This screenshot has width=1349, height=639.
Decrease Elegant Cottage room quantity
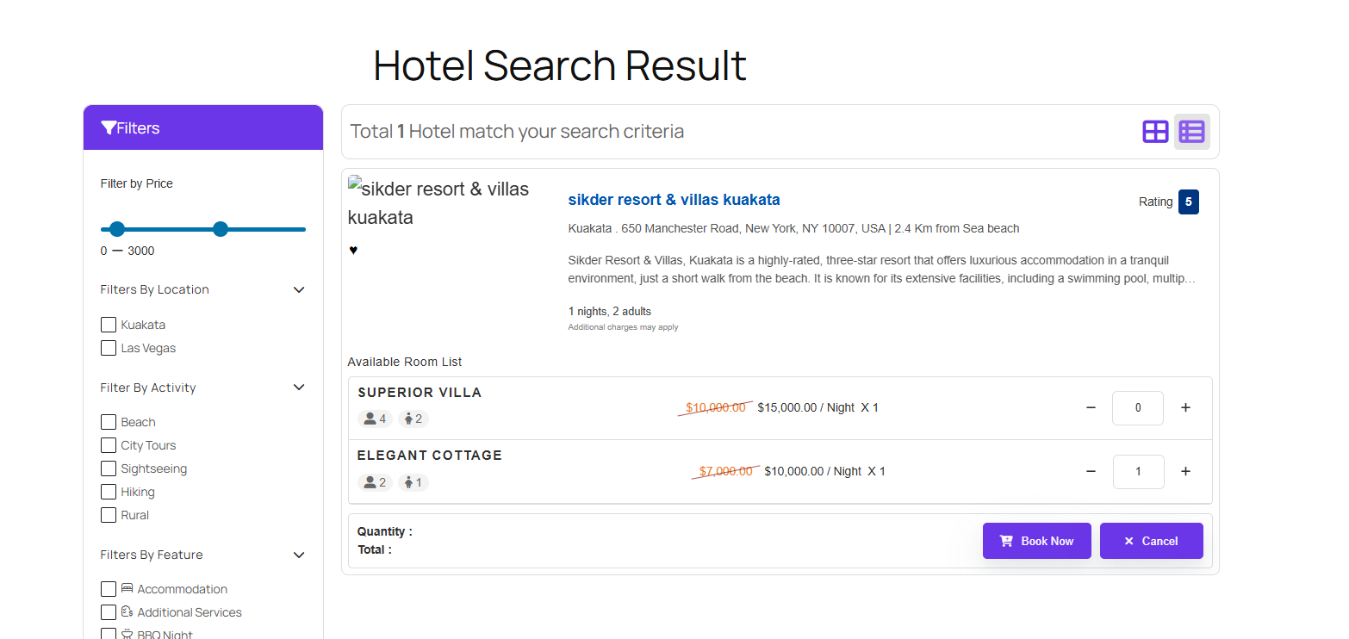point(1091,472)
